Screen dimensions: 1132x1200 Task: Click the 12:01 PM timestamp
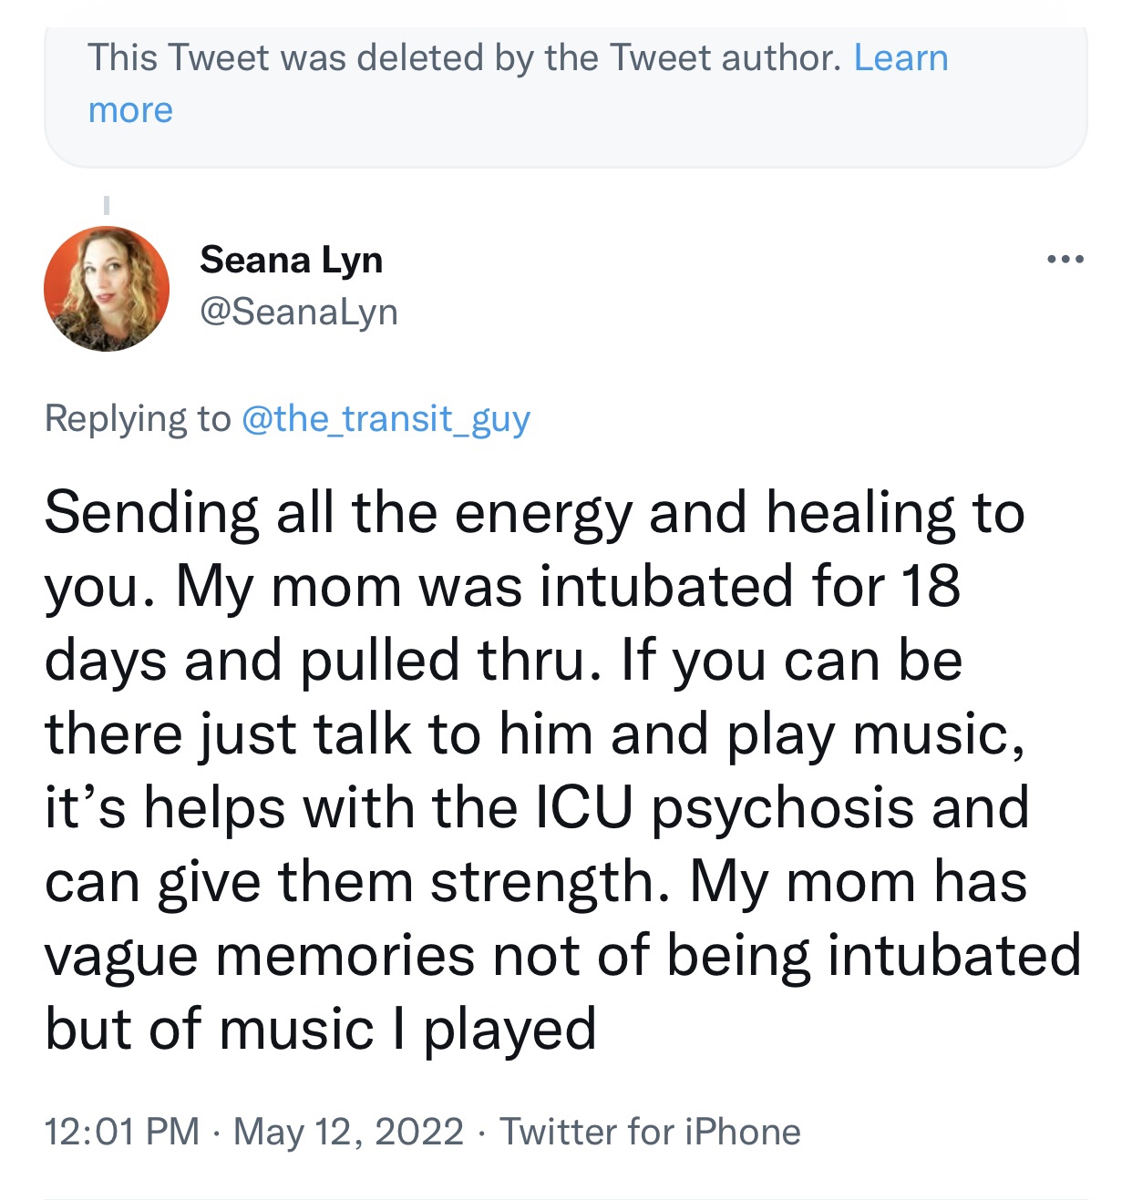pos(121,1132)
